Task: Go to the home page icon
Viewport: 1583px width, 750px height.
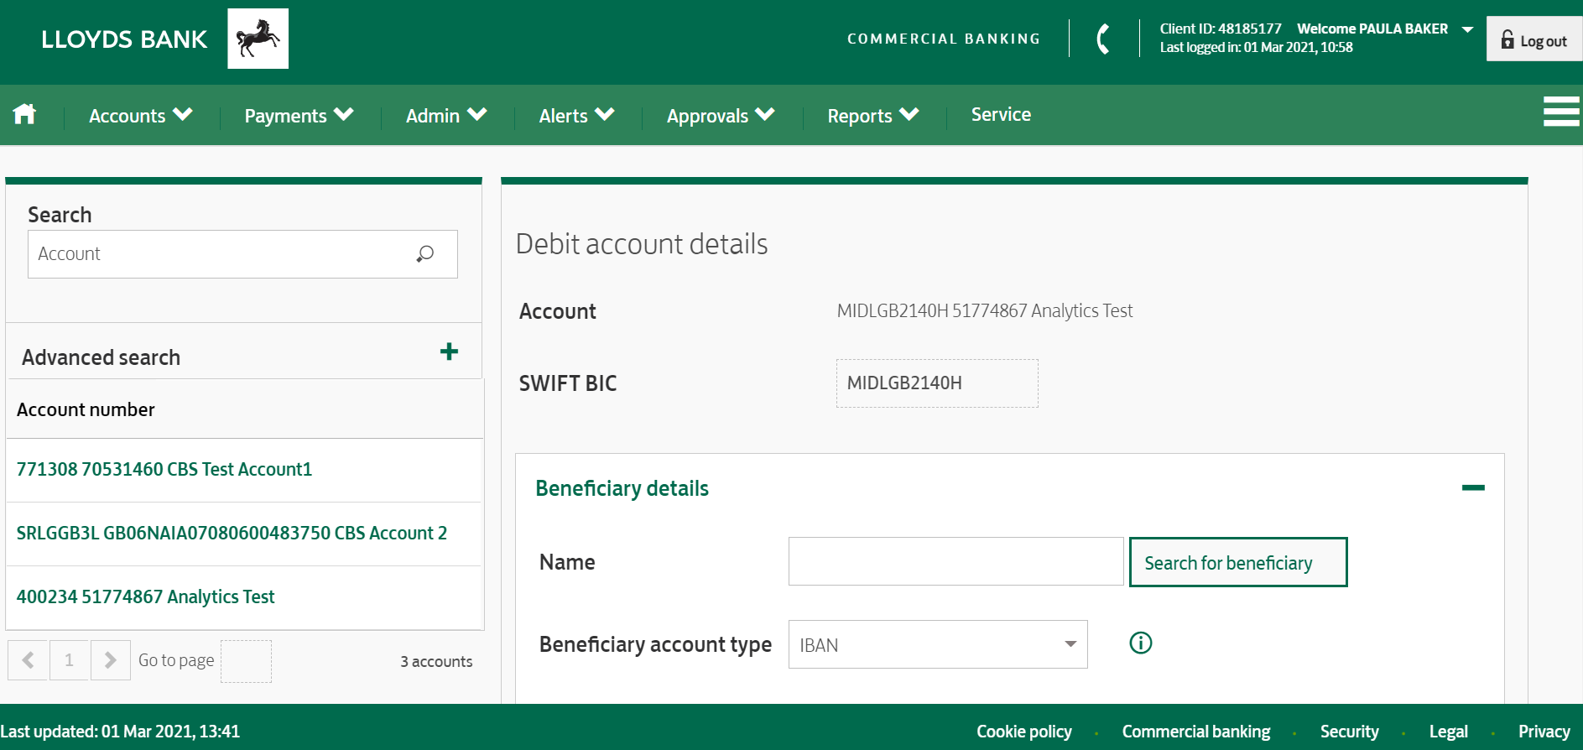Action: 24,113
